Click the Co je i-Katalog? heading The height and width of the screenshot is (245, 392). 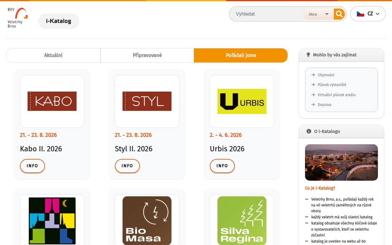click(x=320, y=188)
